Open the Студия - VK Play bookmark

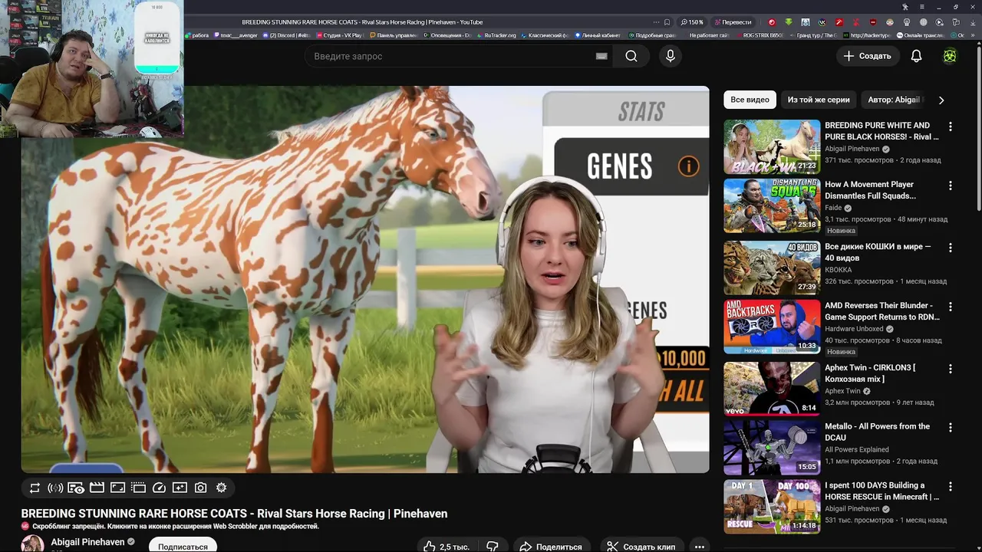(x=338, y=35)
